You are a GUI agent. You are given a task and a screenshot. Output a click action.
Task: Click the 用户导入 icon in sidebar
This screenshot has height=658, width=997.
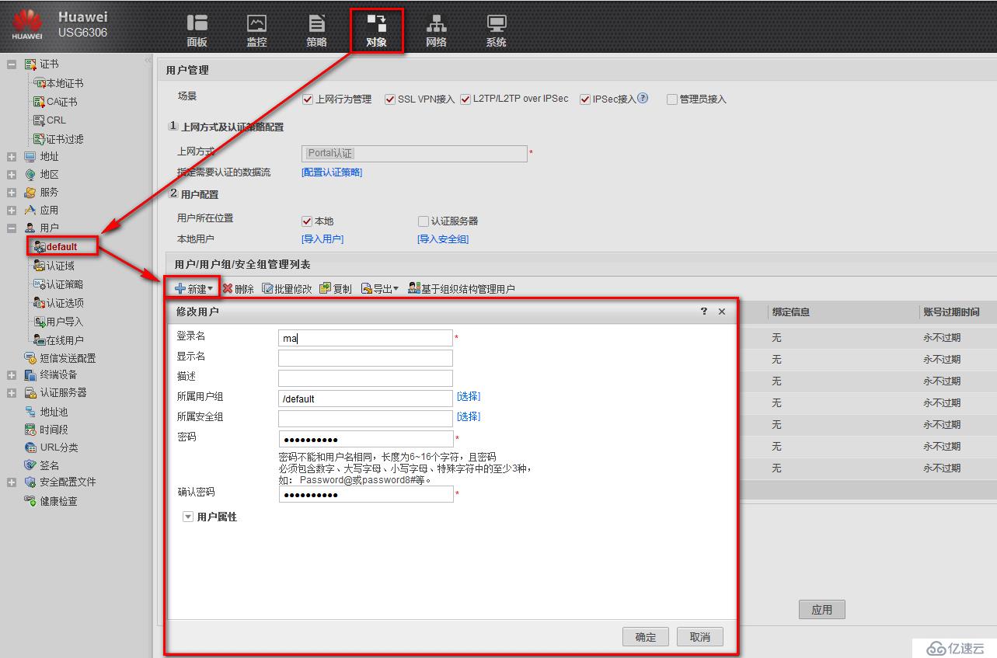[x=40, y=322]
